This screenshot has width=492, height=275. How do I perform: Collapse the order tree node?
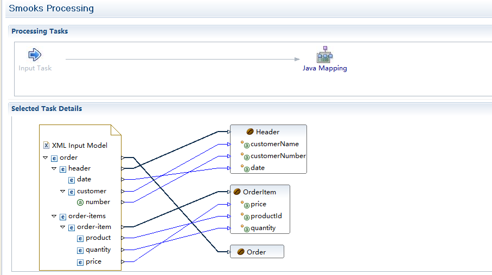[45, 158]
